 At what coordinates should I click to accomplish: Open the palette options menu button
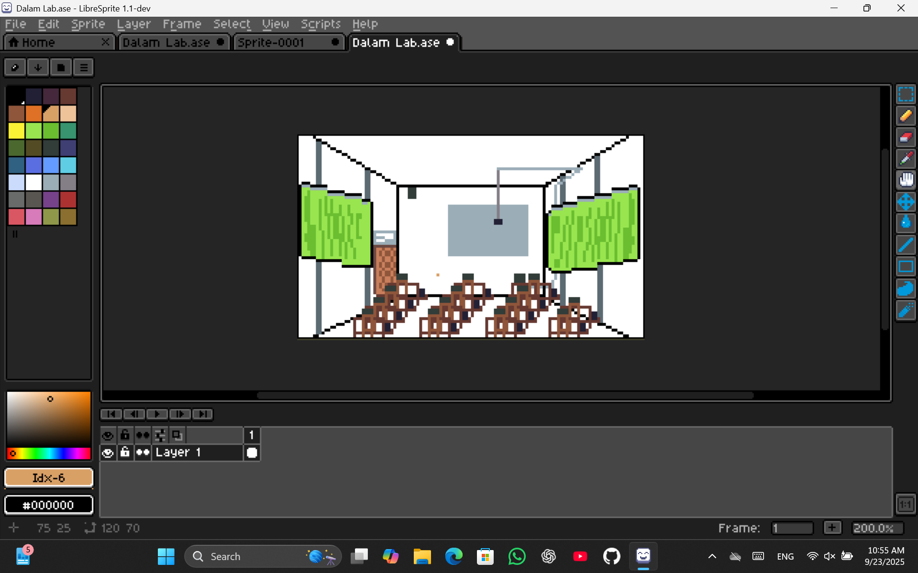pos(84,67)
